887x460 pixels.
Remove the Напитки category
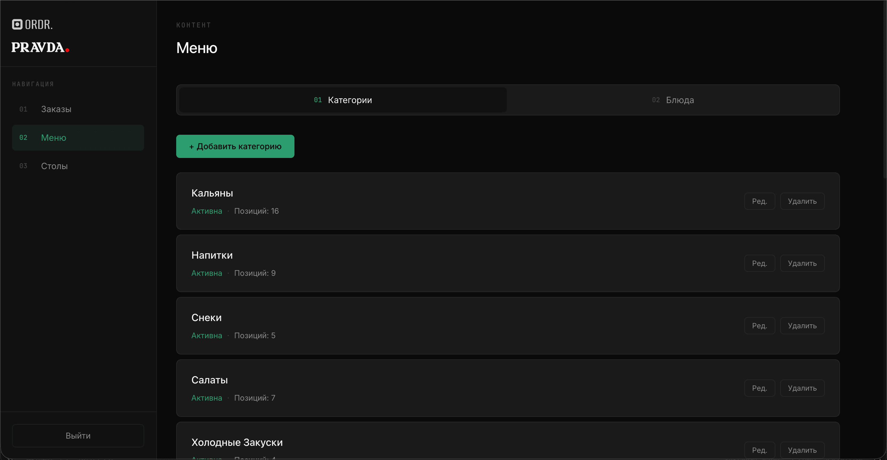click(x=802, y=263)
